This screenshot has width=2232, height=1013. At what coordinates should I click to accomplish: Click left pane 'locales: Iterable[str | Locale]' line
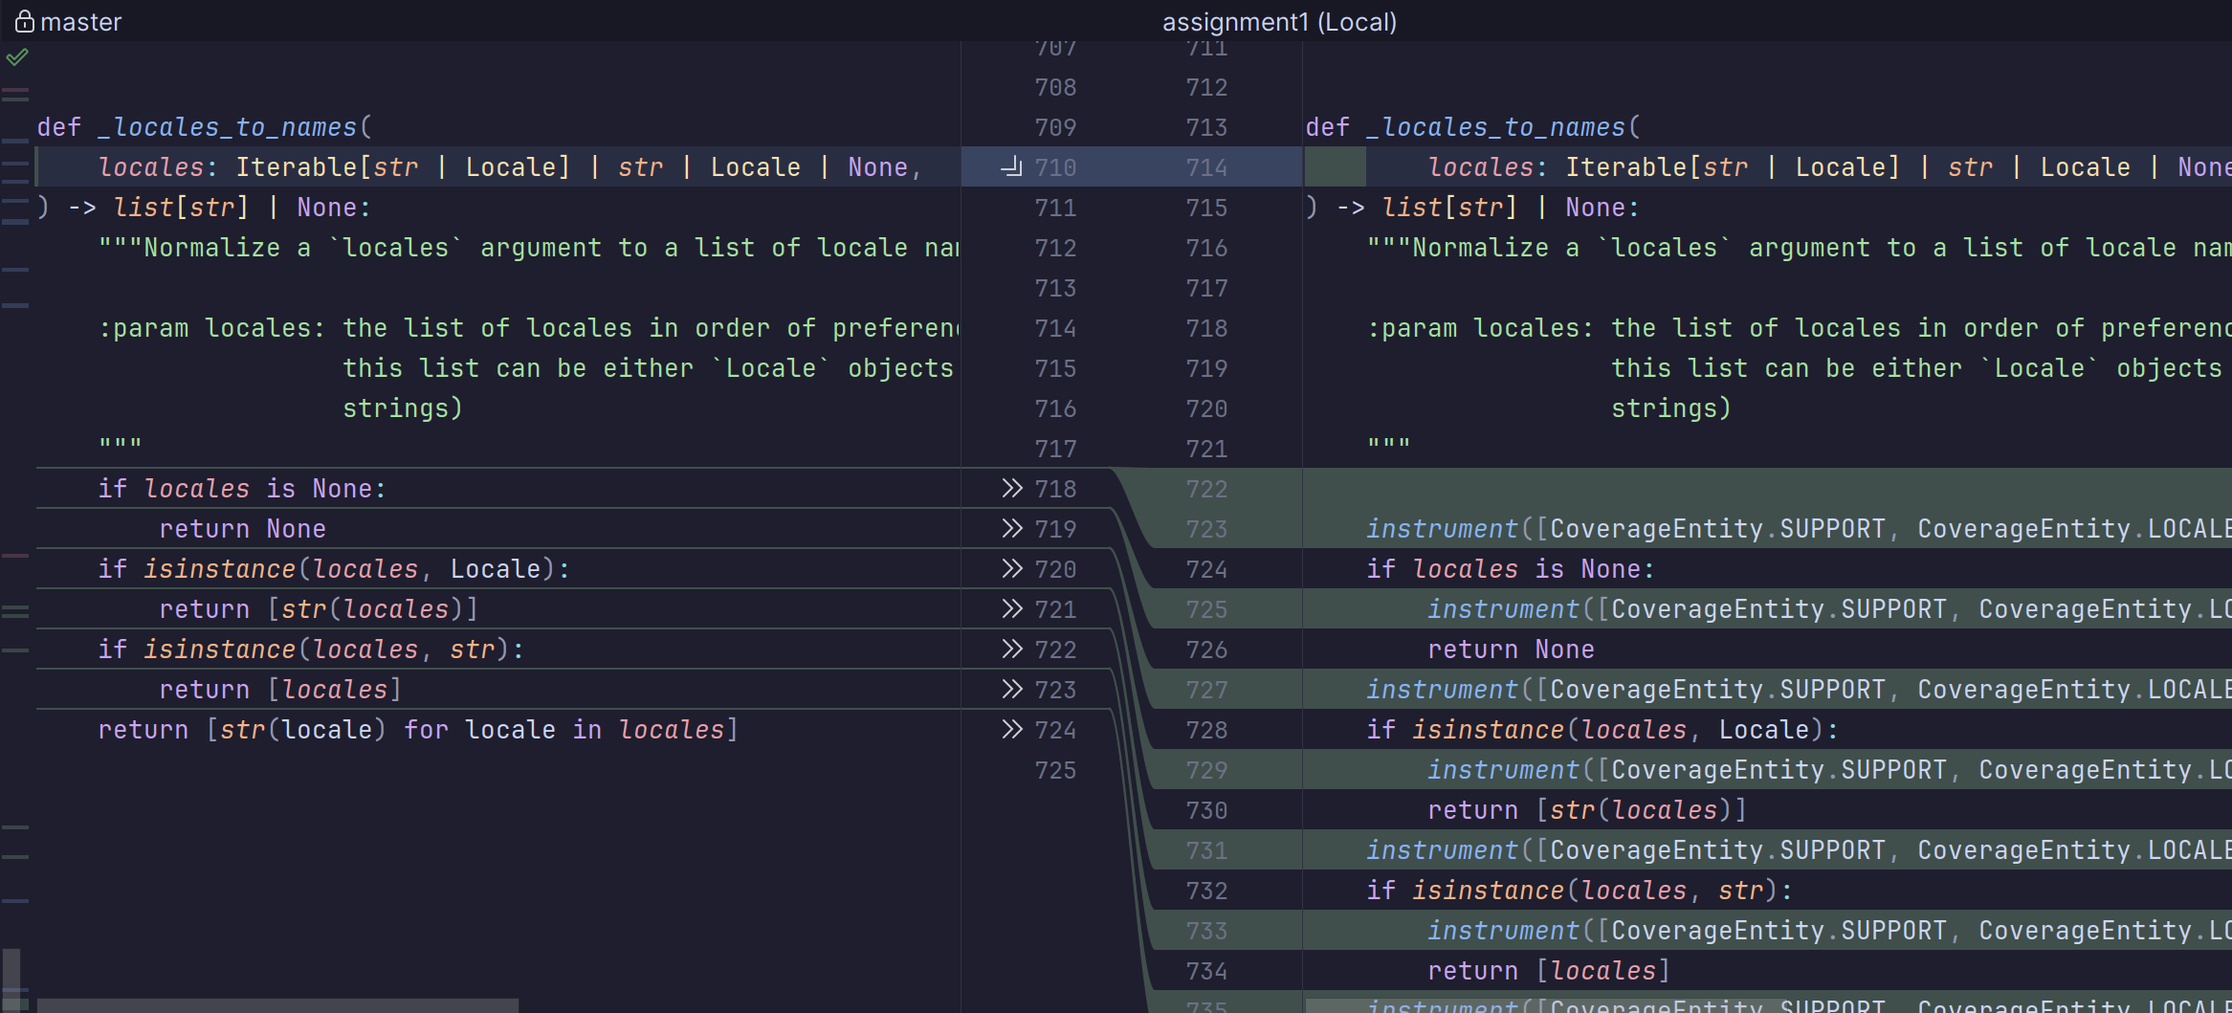point(511,167)
